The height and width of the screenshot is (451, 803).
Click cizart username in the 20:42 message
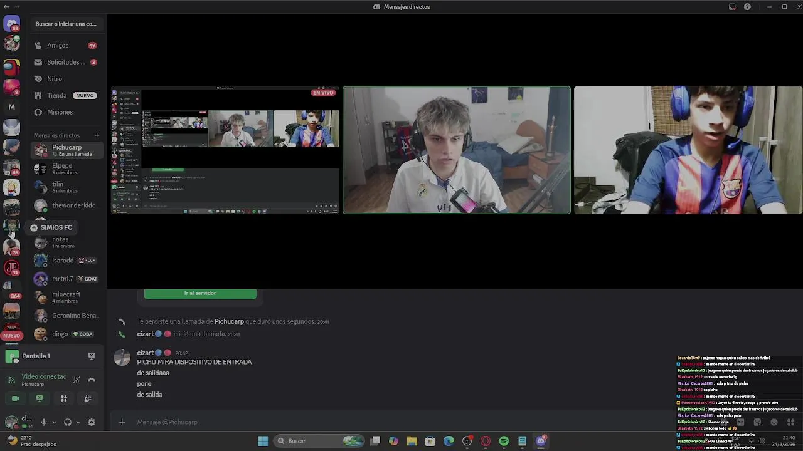click(145, 353)
